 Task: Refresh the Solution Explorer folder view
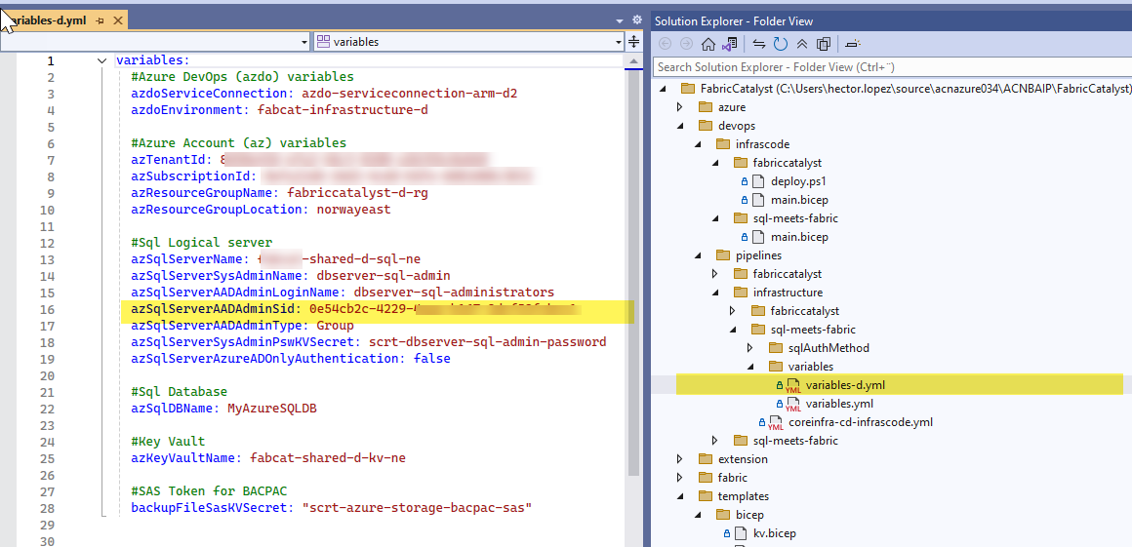coord(781,44)
